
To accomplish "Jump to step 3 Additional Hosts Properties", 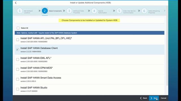I will coord(69,11).
